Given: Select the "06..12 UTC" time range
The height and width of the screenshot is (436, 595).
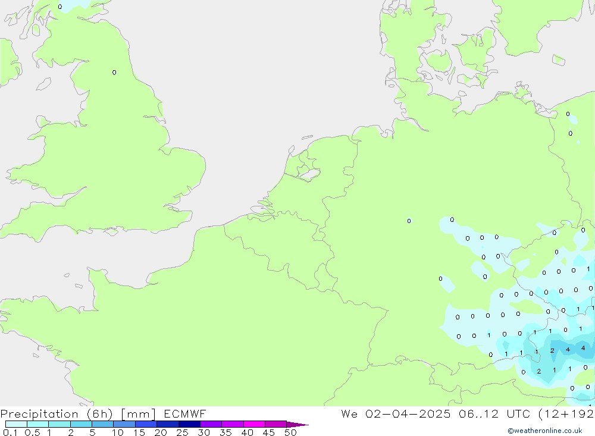Looking at the screenshot, I should click(494, 413).
